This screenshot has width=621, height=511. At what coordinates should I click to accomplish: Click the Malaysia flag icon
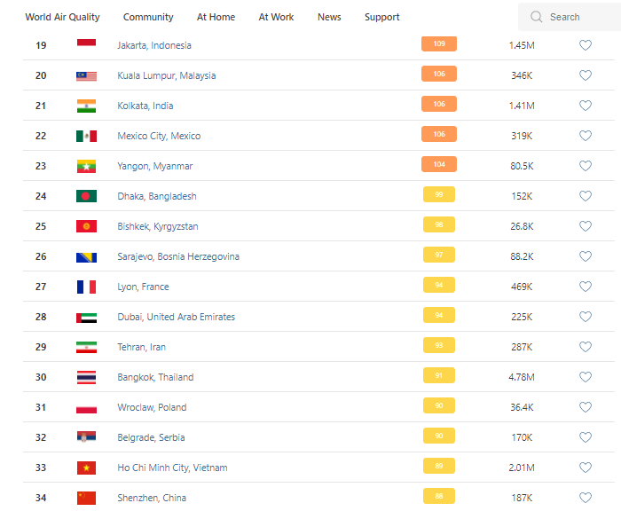(x=86, y=75)
